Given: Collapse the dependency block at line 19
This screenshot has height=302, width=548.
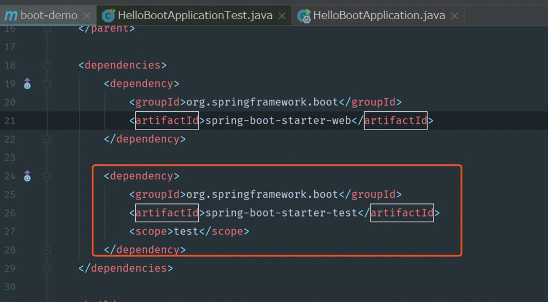Looking at the screenshot, I should (x=47, y=84).
